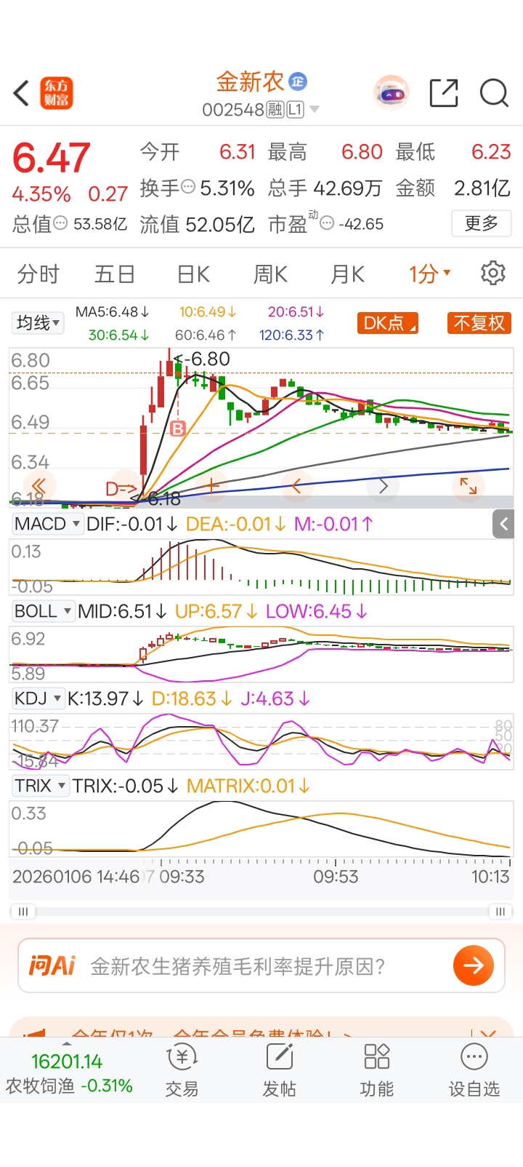Open the search magnifier icon

pos(494,93)
